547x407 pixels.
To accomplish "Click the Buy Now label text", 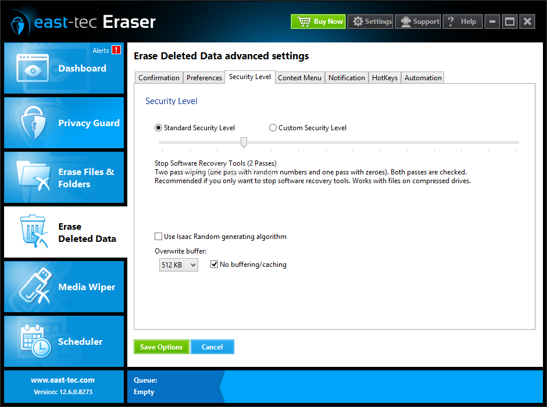I will [x=328, y=22].
